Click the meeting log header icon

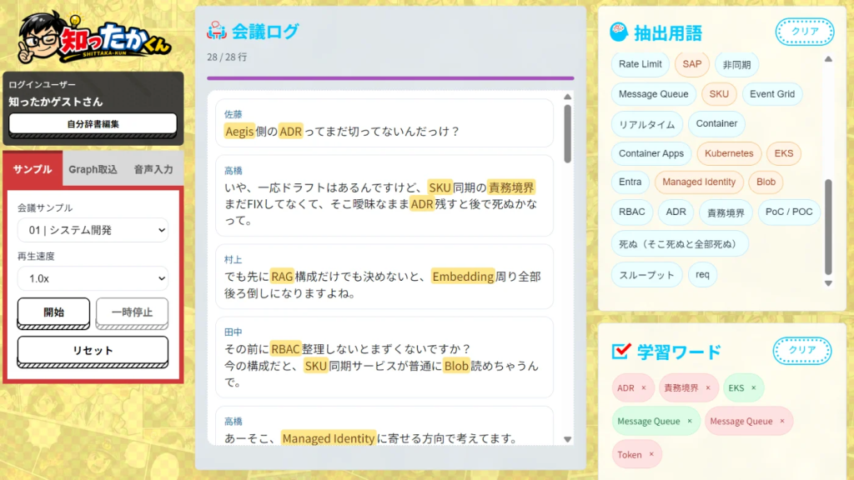click(216, 31)
